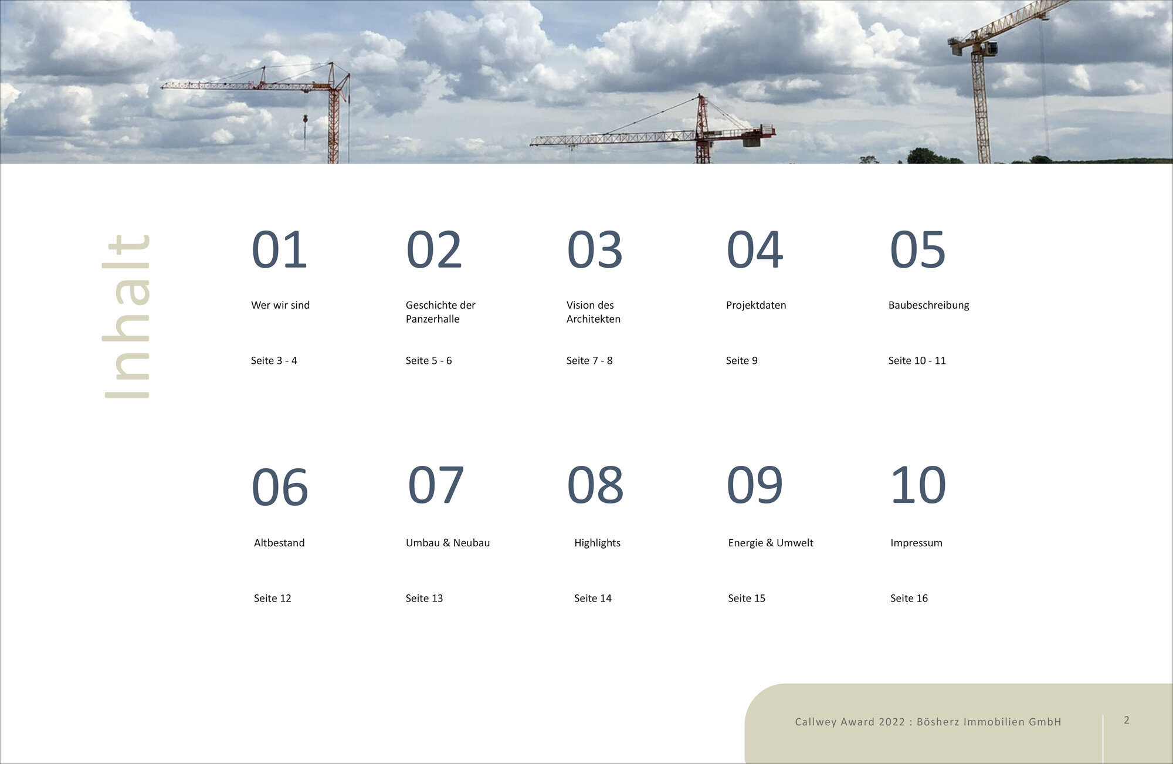The height and width of the screenshot is (764, 1173).
Task: Click 'Seite 15' page reference
Action: pyautogui.click(x=747, y=598)
